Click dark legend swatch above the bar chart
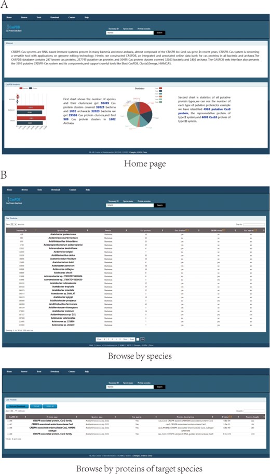 pos(32,88)
